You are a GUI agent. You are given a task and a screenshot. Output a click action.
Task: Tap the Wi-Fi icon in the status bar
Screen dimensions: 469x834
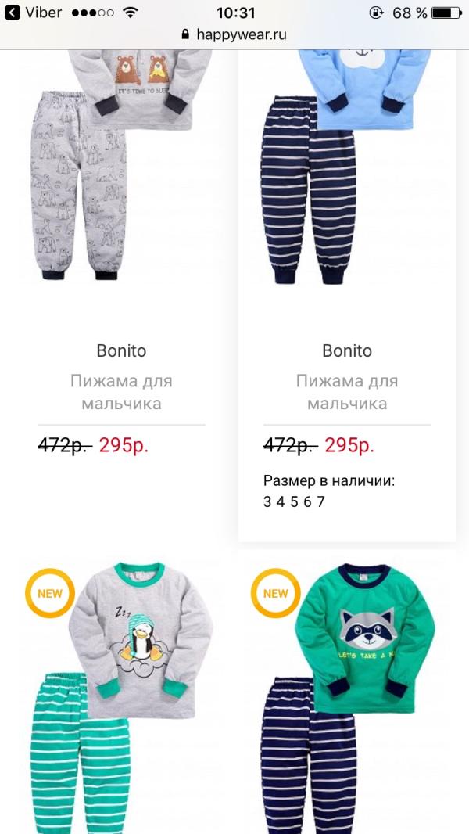click(x=130, y=13)
